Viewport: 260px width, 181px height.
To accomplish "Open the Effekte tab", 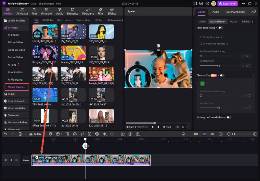I will (112, 11).
